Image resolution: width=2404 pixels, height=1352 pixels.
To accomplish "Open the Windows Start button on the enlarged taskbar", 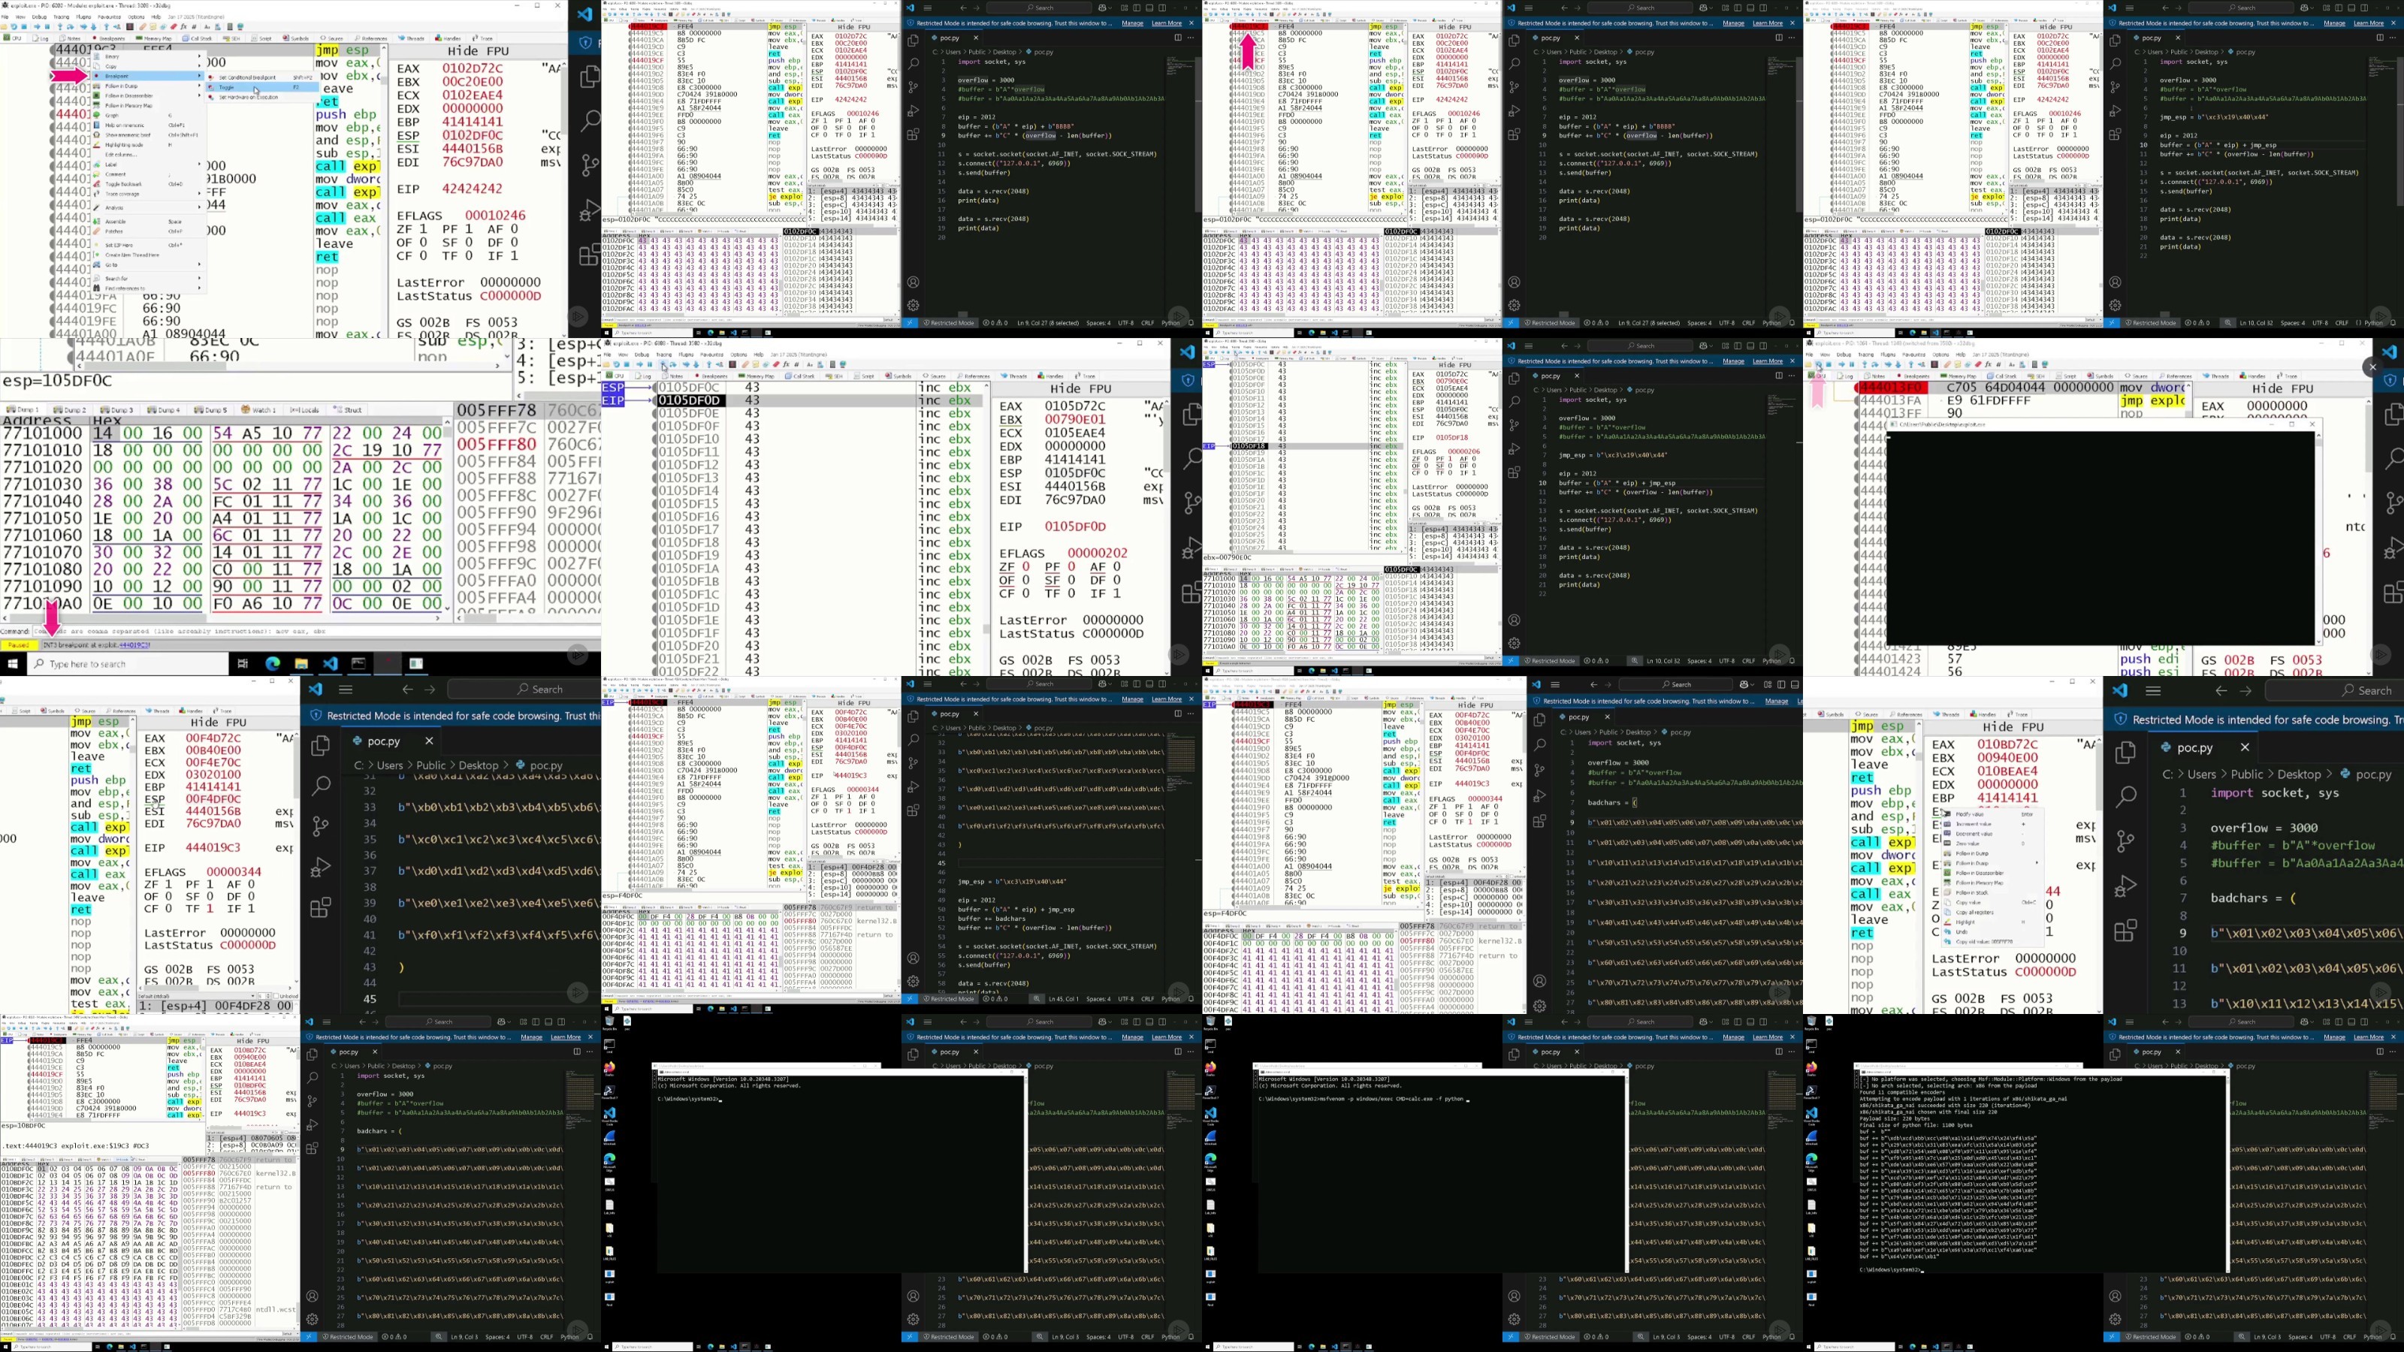I will [12, 663].
